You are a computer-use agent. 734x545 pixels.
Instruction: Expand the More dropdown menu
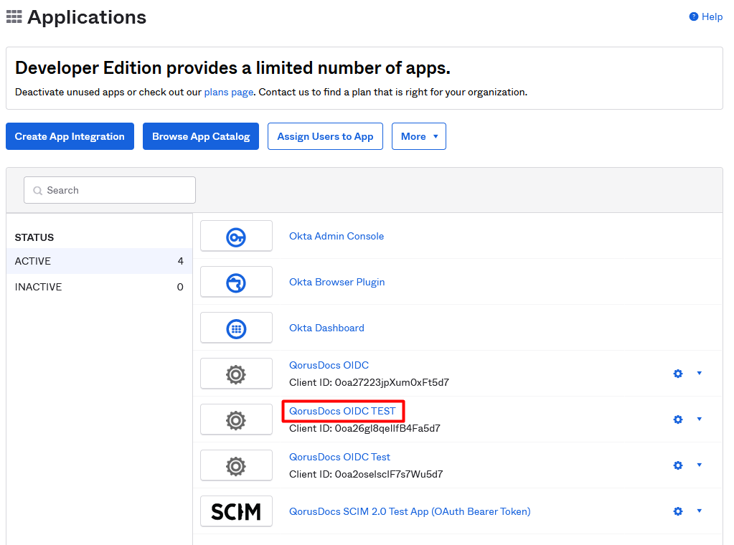coord(419,136)
